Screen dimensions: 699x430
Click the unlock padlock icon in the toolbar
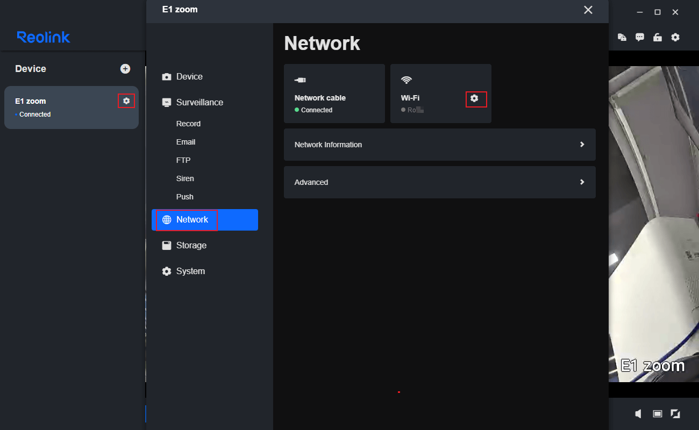657,37
